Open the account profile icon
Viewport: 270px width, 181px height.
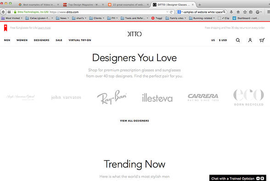click(x=250, y=40)
